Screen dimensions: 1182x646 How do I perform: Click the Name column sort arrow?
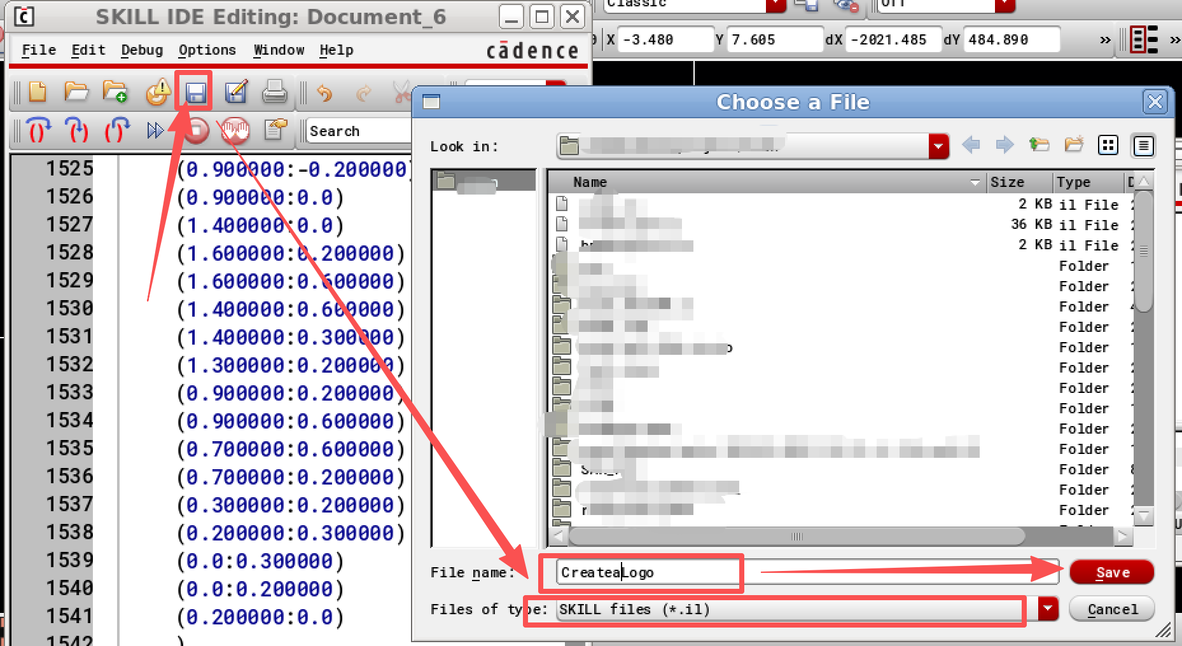point(975,182)
